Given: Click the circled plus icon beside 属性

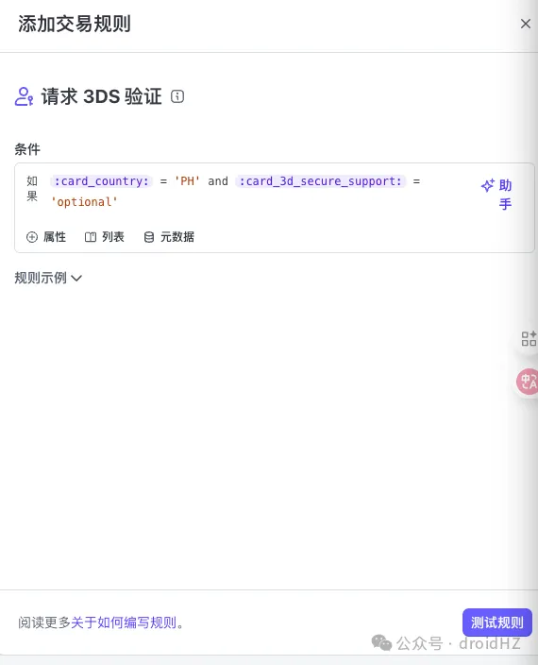Looking at the screenshot, I should coord(32,237).
